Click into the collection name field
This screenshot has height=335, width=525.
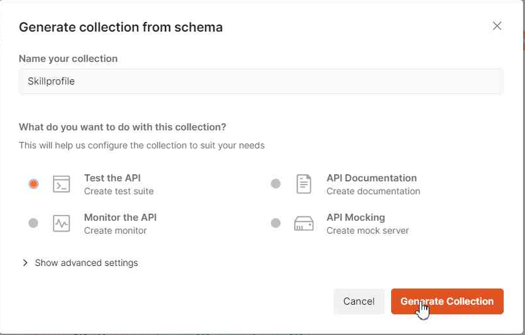[261, 81]
